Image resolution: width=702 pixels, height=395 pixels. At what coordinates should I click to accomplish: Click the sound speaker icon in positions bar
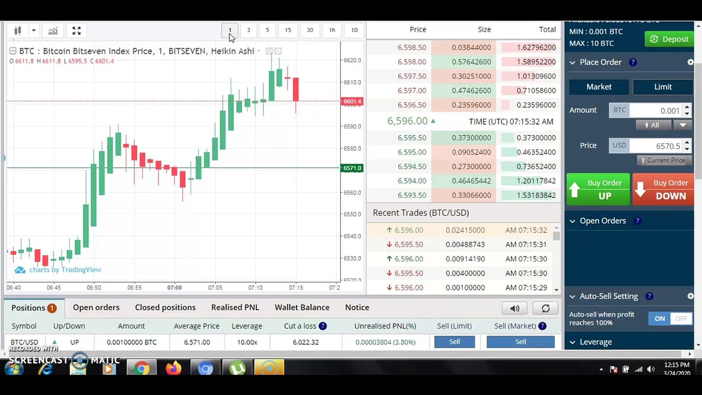click(514, 308)
